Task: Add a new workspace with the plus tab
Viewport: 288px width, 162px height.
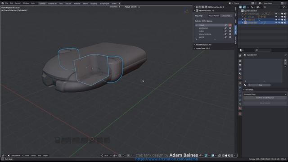Action: click(x=119, y=4)
